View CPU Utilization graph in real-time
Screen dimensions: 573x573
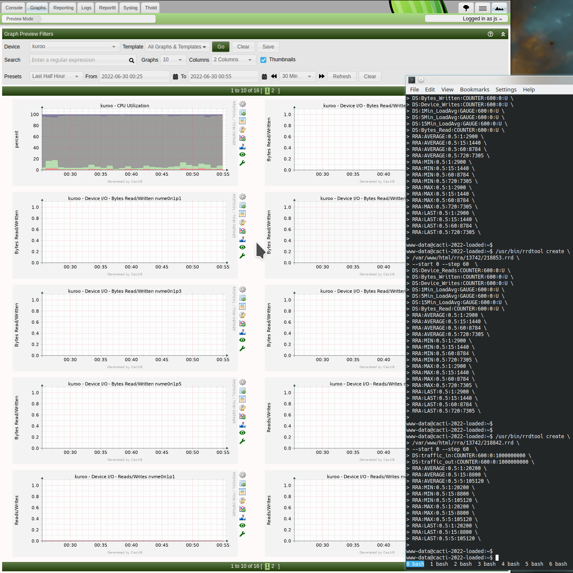pos(242,138)
